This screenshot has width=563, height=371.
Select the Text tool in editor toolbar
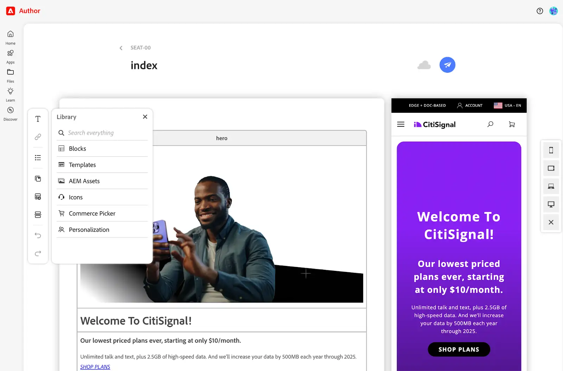[38, 119]
